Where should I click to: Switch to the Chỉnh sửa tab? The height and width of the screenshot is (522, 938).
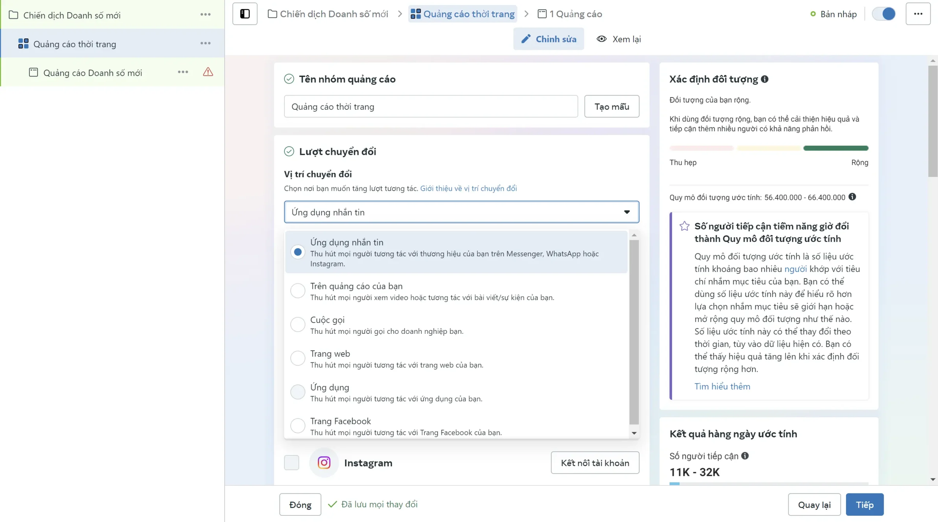coord(549,39)
